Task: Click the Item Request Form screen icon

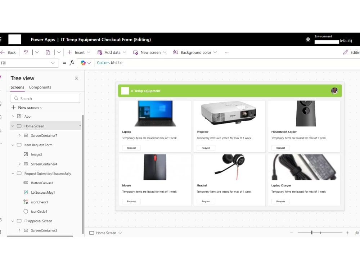Action: [19, 145]
